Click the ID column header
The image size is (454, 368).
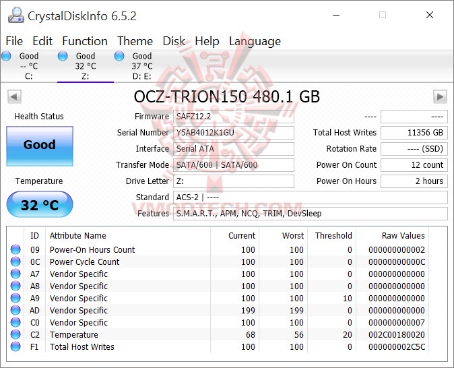click(34, 236)
